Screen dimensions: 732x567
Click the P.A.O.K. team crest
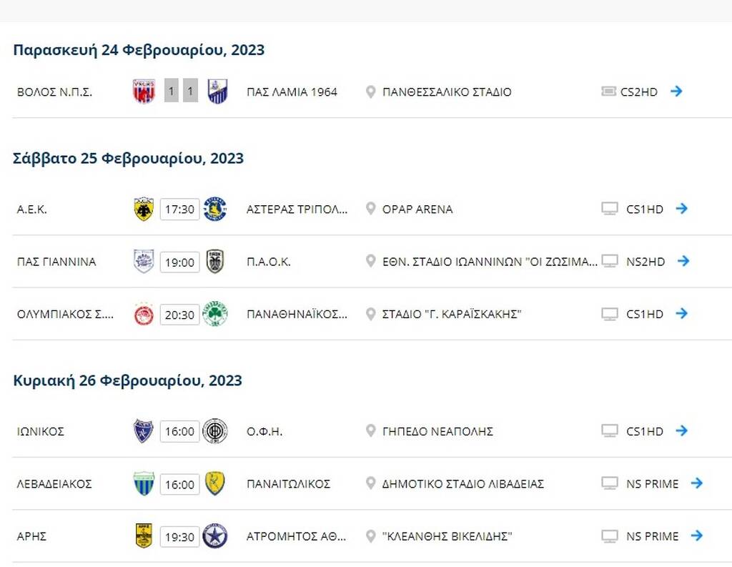215,262
